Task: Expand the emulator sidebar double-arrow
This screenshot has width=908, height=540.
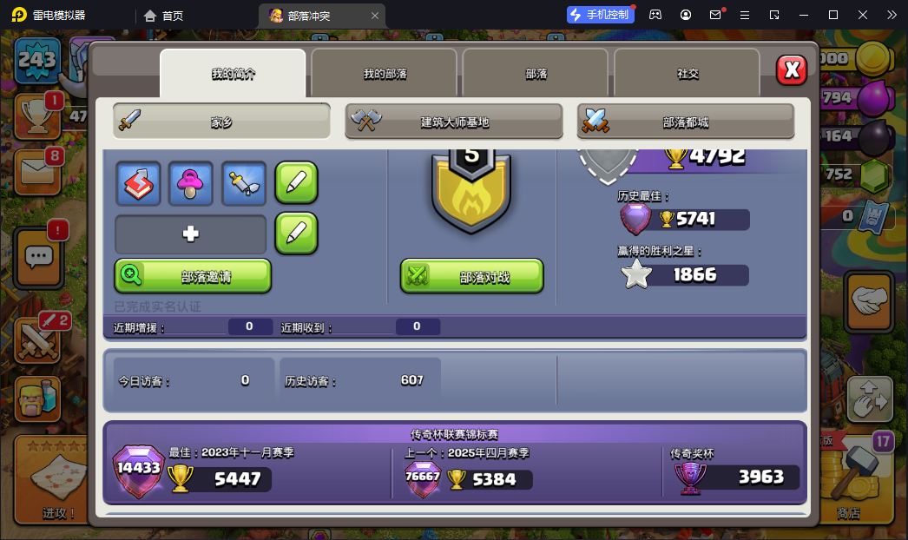Action: coord(892,15)
